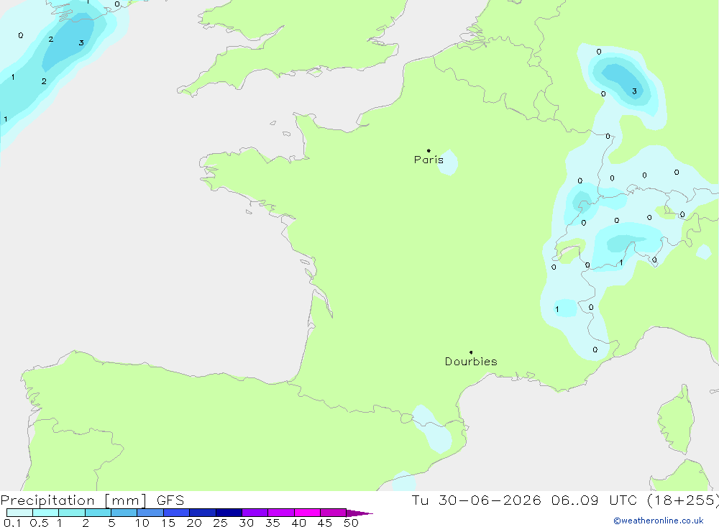Click the small rain patch east of Paris
The width and height of the screenshot is (719, 527).
(448, 162)
